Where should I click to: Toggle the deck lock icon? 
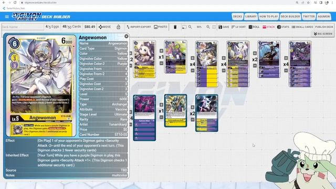pyautogui.click(x=119, y=27)
